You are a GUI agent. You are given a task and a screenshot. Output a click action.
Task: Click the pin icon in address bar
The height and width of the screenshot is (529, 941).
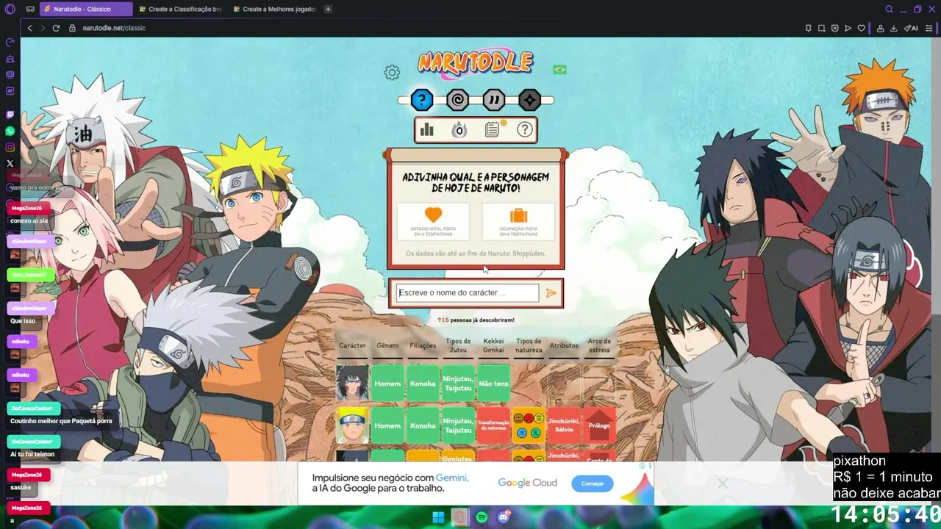pyautogui.click(x=809, y=28)
